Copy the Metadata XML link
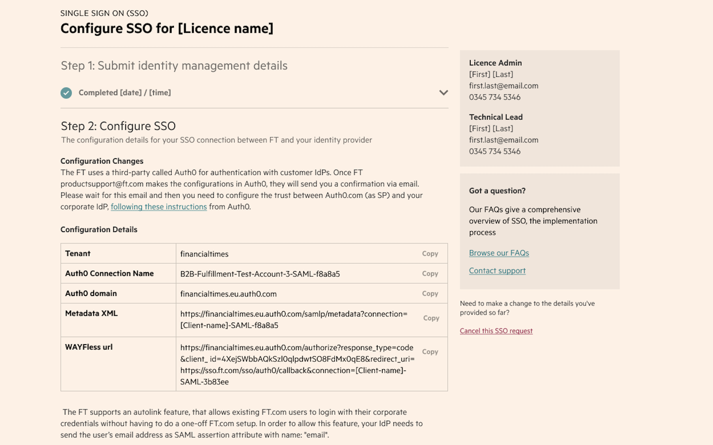The height and width of the screenshot is (445, 713). pyautogui.click(x=431, y=318)
